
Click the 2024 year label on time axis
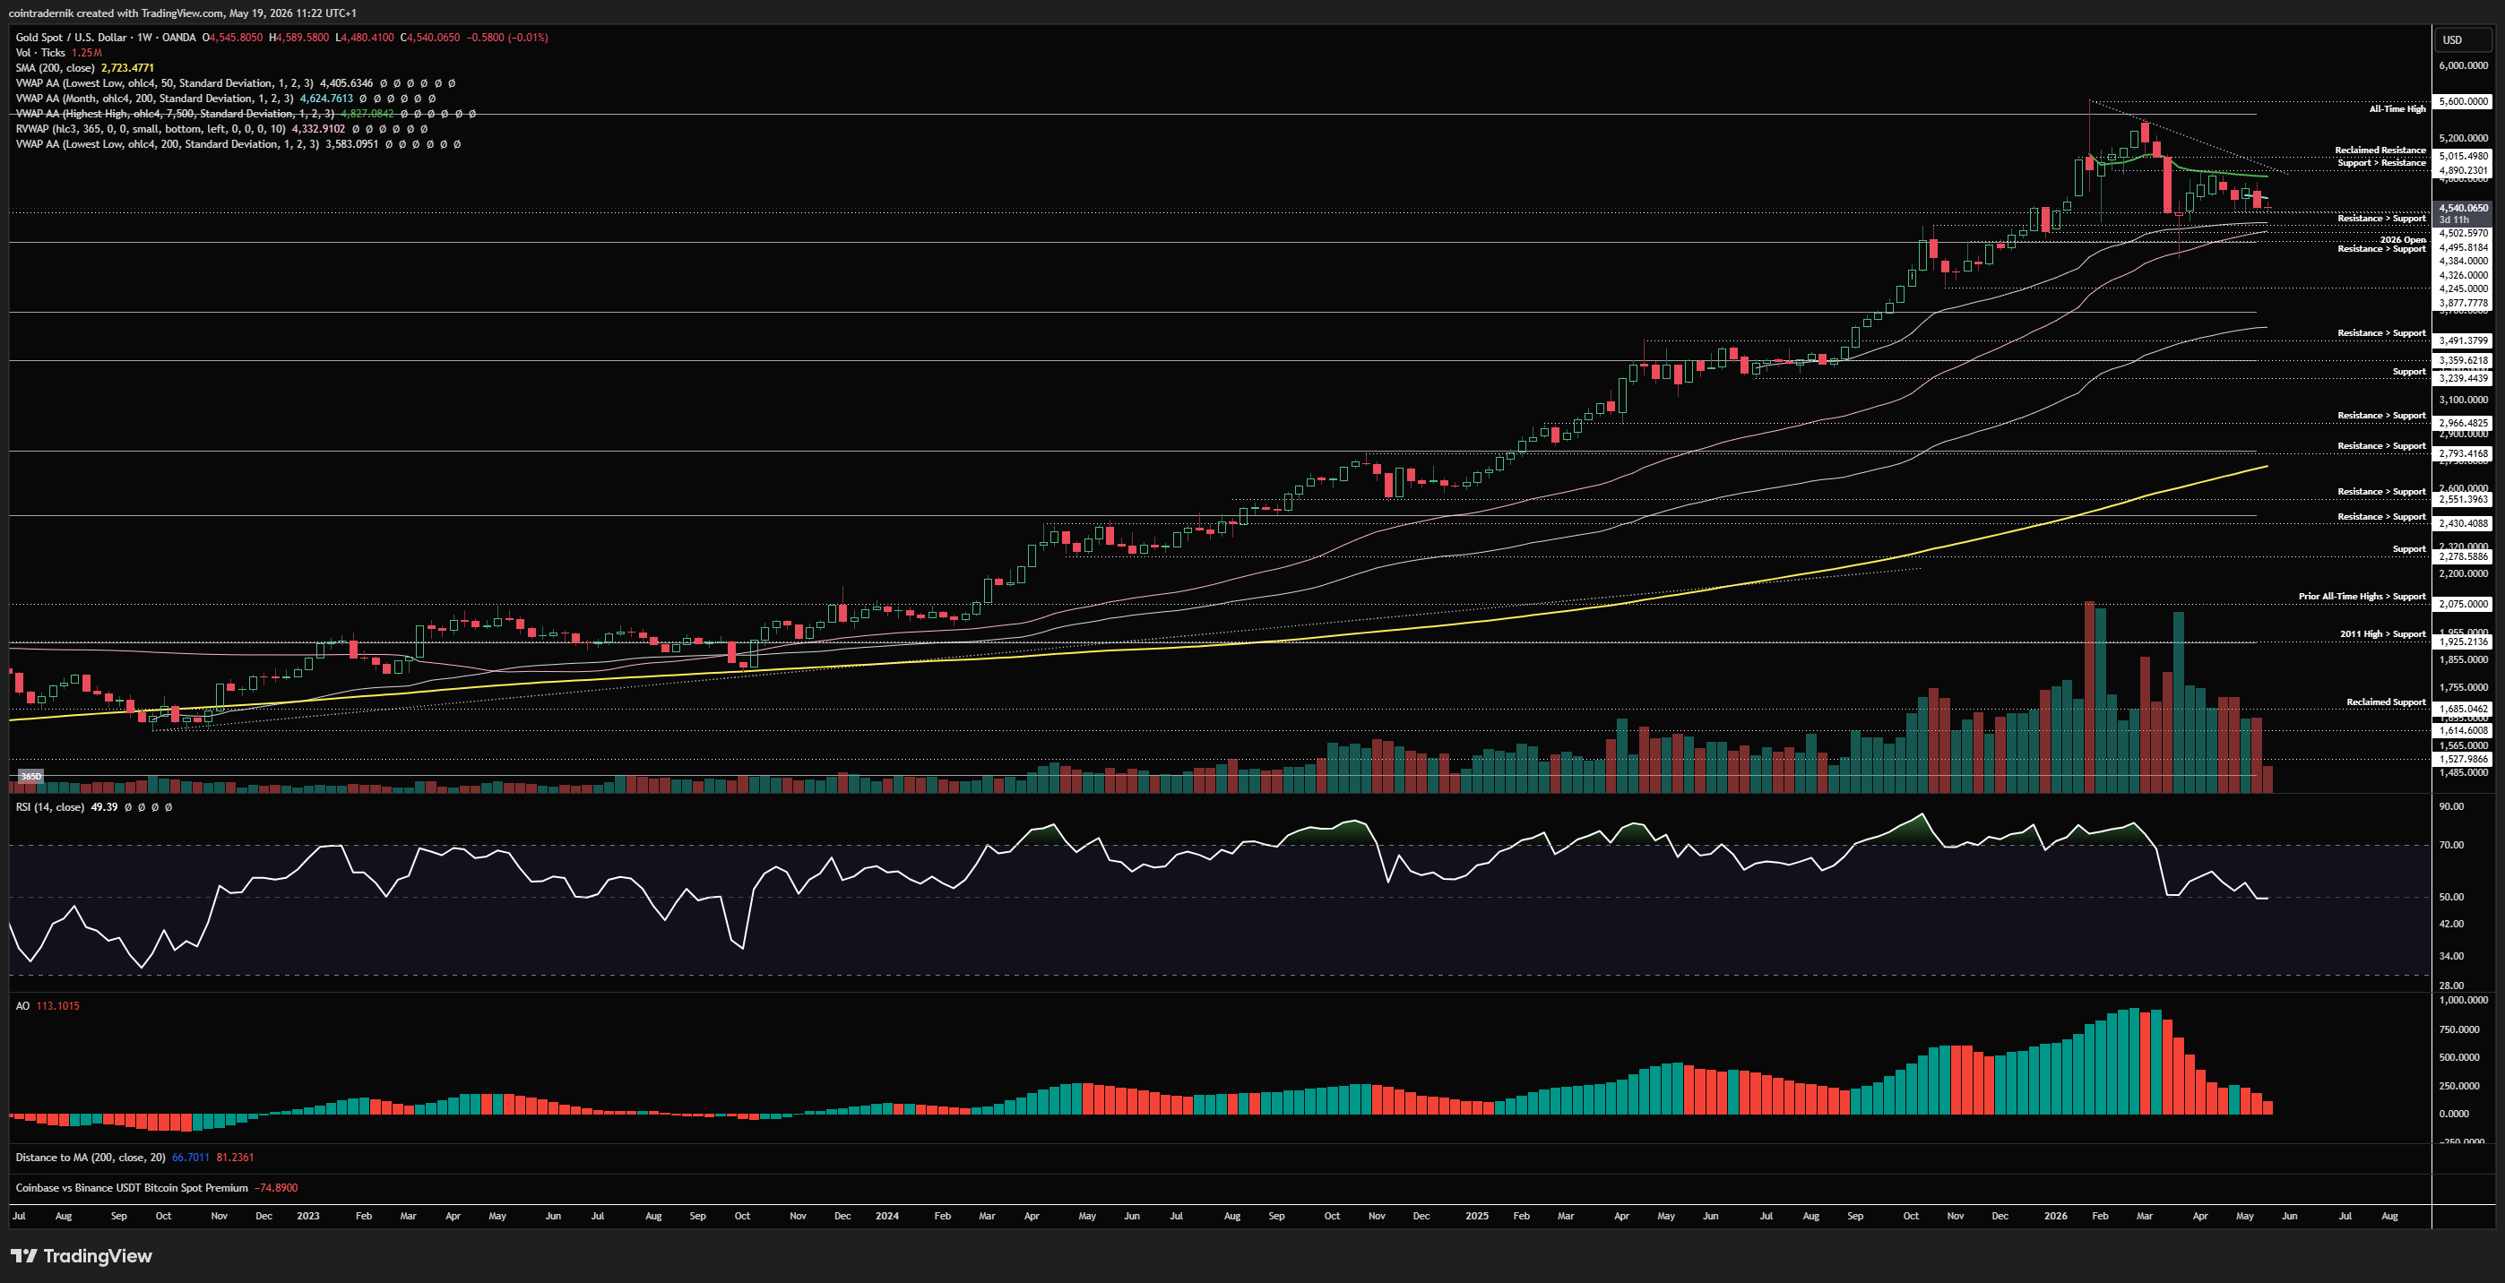point(887,1216)
